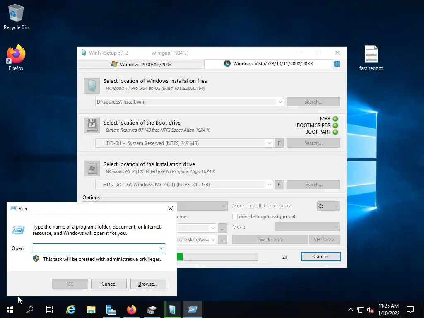Click the administrative privileges shield icon
The width and height of the screenshot is (424, 318).
point(36,259)
